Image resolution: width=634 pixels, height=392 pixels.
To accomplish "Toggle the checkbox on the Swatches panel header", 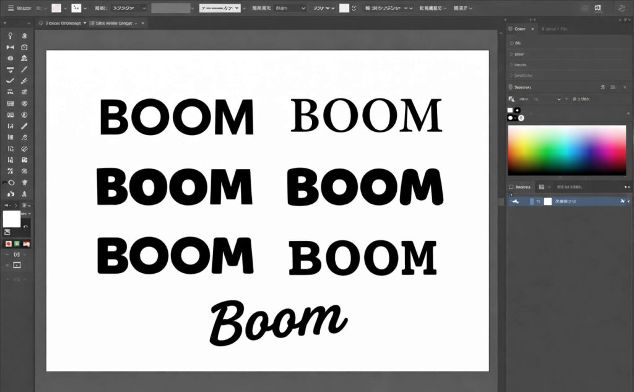I will 511,186.
